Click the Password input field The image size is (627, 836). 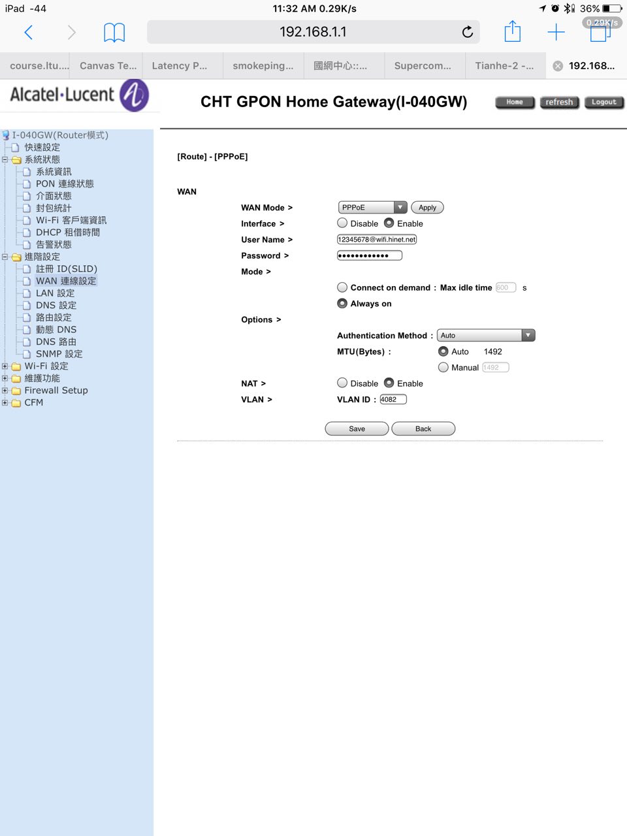(x=370, y=255)
